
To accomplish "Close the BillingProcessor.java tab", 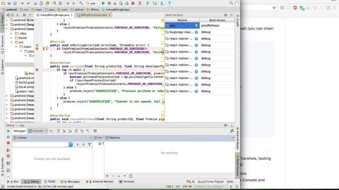I will 110,15.
